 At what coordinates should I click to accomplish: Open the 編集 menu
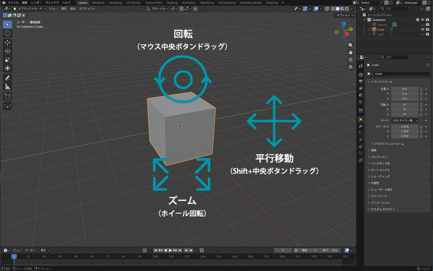pos(25,3)
